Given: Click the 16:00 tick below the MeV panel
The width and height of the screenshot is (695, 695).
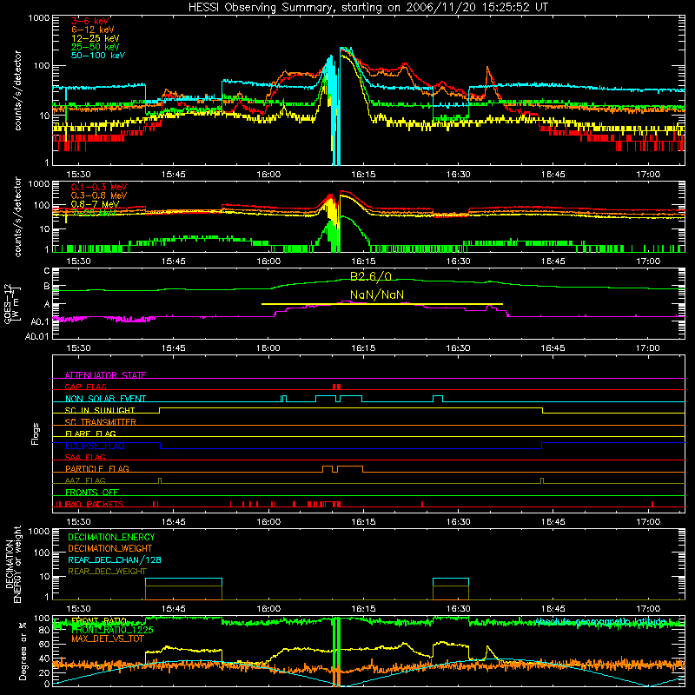Looking at the screenshot, I should (268, 261).
